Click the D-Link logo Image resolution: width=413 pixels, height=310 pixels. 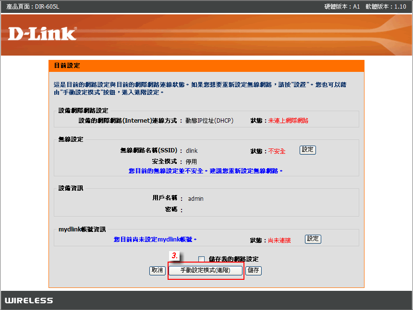pos(42,34)
